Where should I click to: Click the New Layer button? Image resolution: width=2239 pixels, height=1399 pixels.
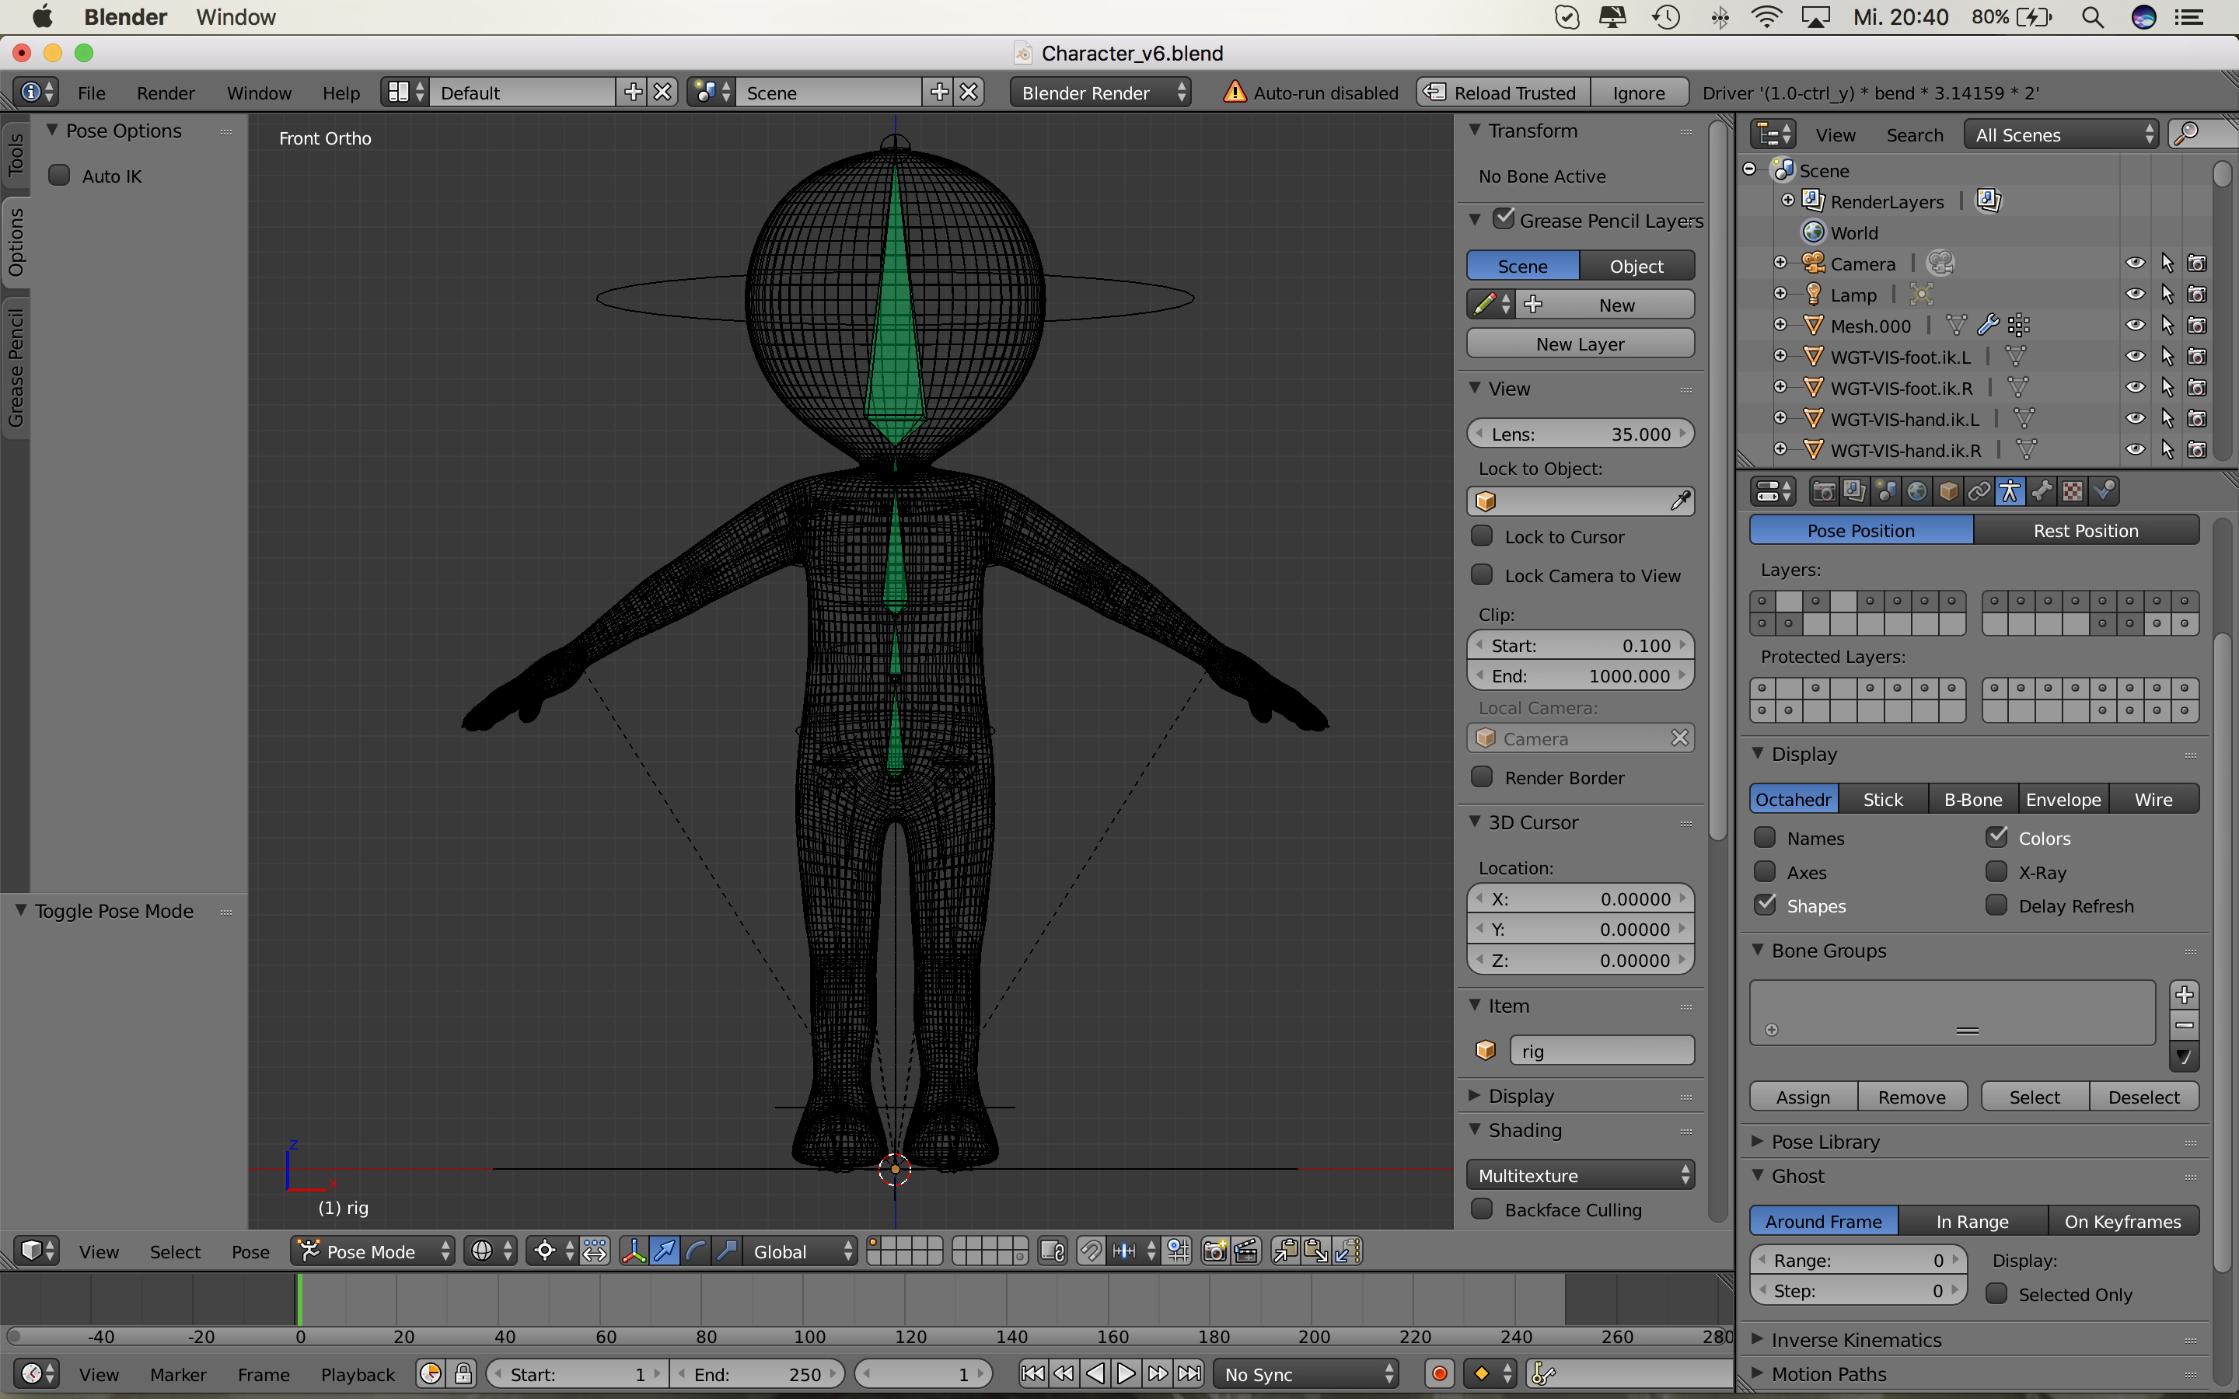(1579, 344)
